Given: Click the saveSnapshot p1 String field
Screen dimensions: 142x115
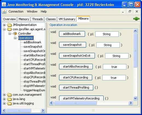Looking at the screenshot, I should (108, 45).
